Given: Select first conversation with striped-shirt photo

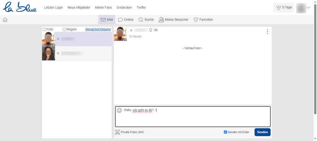Looking at the screenshot, I should [77, 39].
